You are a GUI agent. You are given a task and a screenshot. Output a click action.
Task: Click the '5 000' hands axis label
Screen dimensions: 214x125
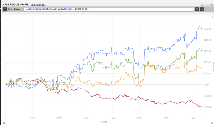click(139, 118)
